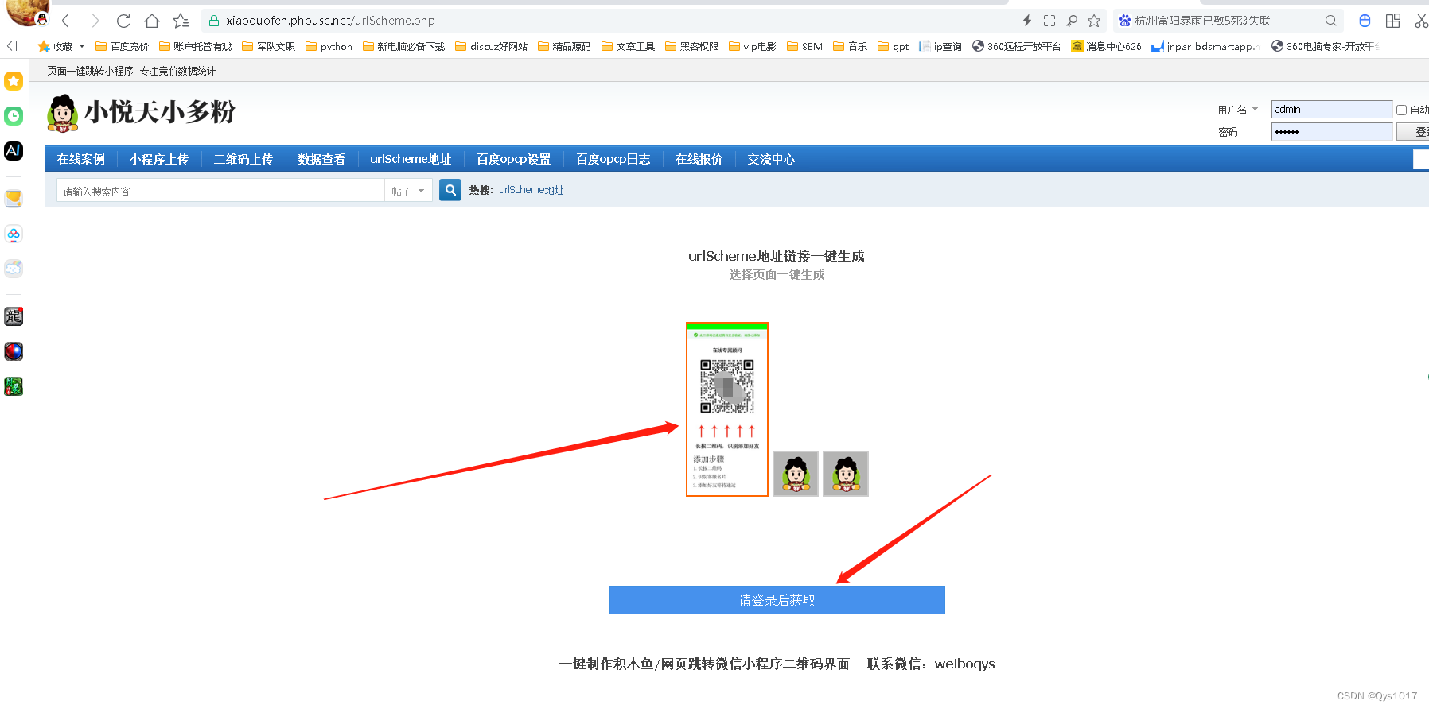Click the search magnifier in the news search box
The width and height of the screenshot is (1429, 709).
tap(1330, 21)
